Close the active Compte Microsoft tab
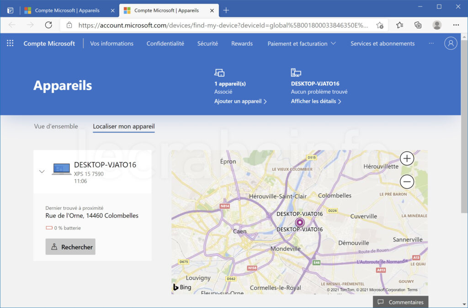This screenshot has height=308, width=468. pos(212,11)
